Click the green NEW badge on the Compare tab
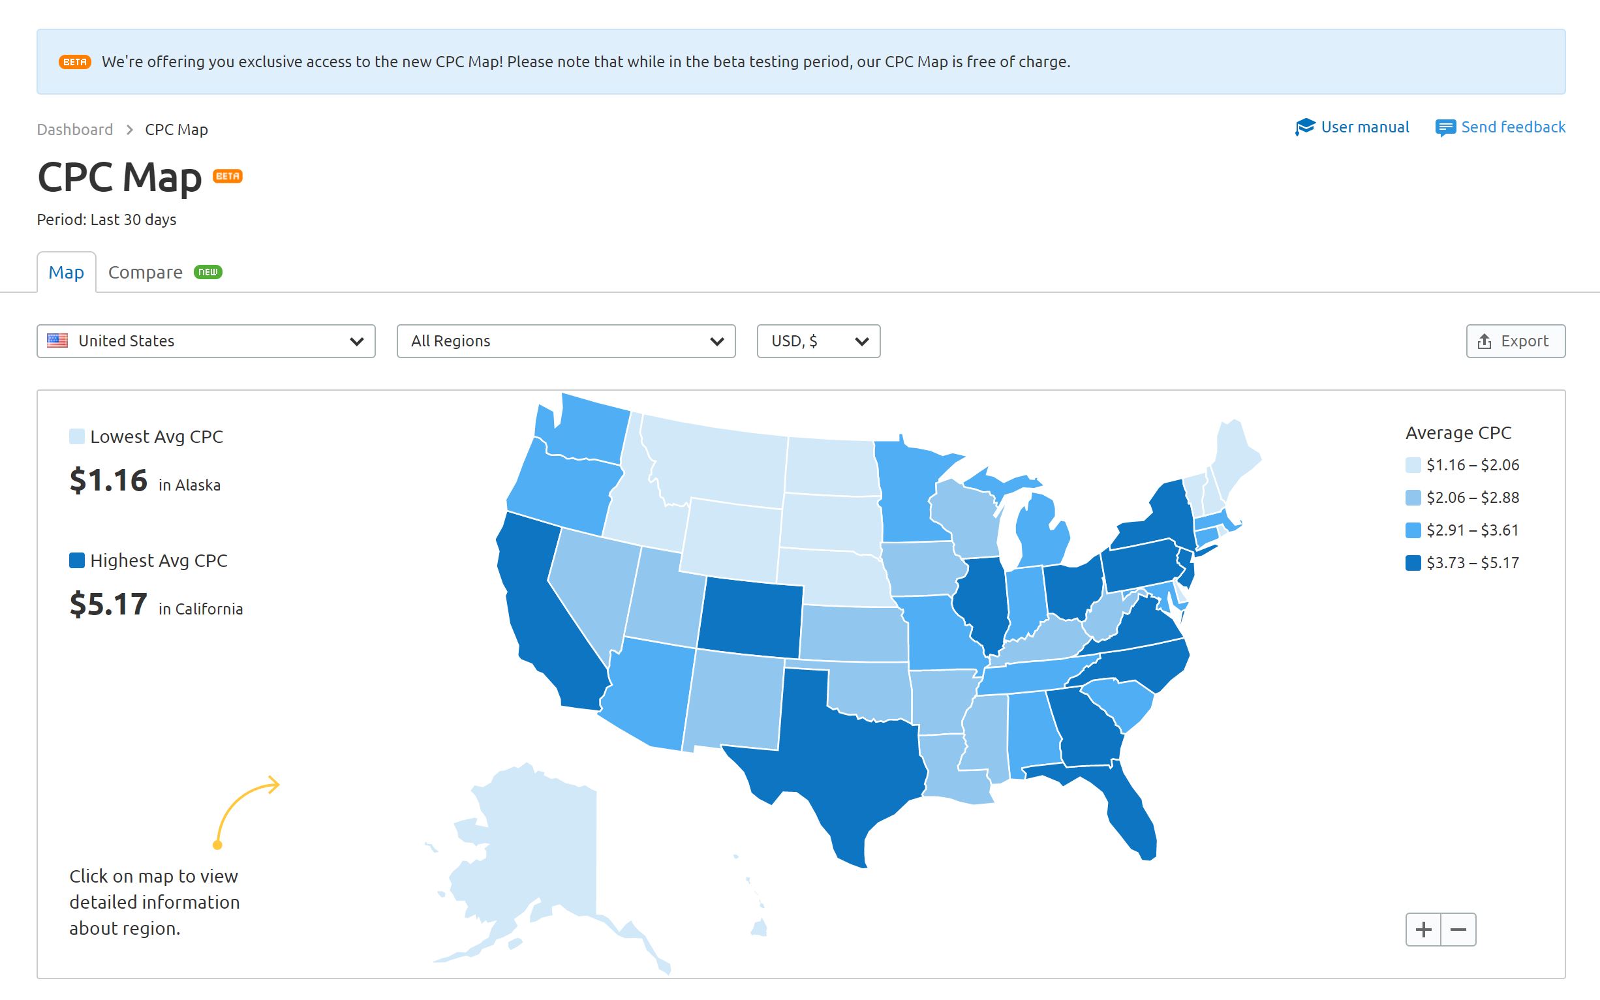Viewport: 1600px width, 1000px height. (x=208, y=271)
